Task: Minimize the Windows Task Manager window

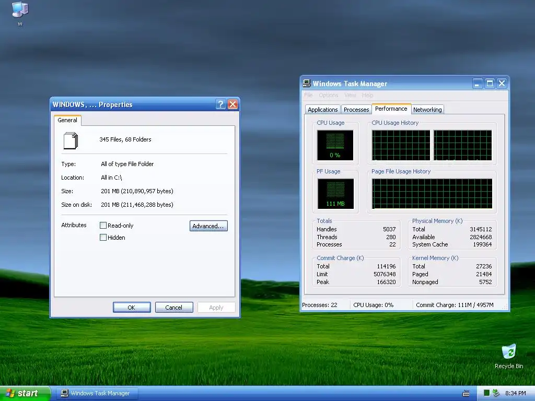Action: point(478,84)
